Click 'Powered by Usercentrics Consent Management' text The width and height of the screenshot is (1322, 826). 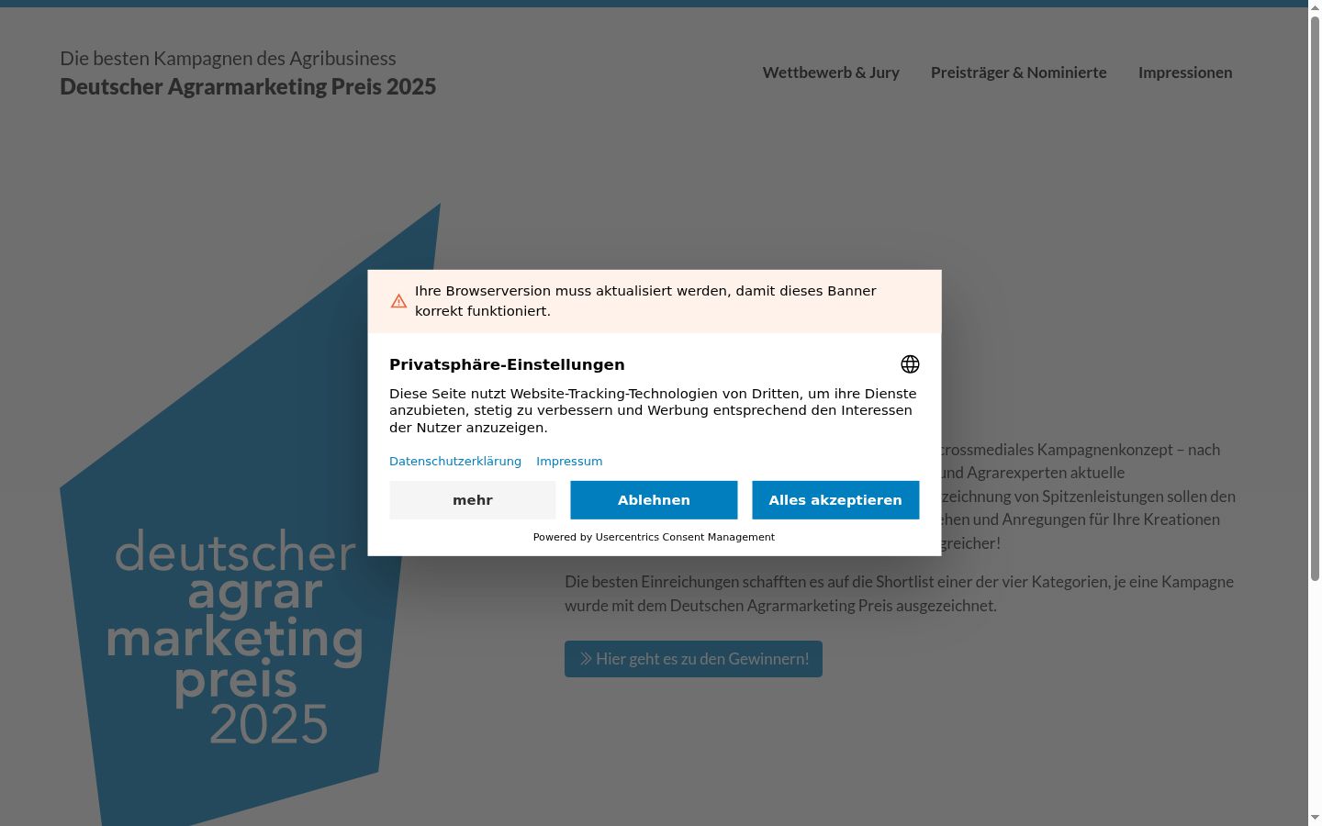click(654, 537)
